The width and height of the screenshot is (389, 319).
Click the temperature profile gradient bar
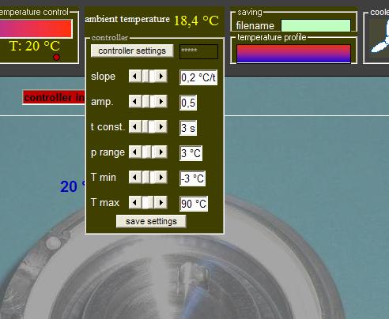(293, 54)
